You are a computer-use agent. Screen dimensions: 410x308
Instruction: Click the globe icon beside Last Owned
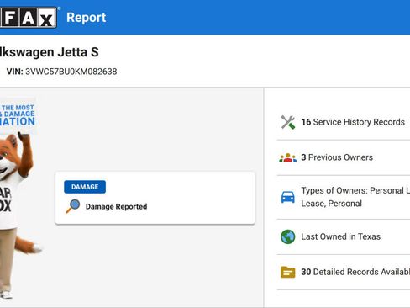point(288,236)
